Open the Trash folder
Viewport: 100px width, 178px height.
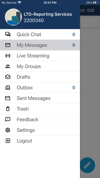(40, 109)
